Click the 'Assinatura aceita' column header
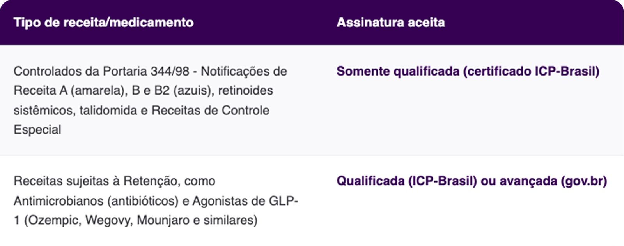 point(390,22)
